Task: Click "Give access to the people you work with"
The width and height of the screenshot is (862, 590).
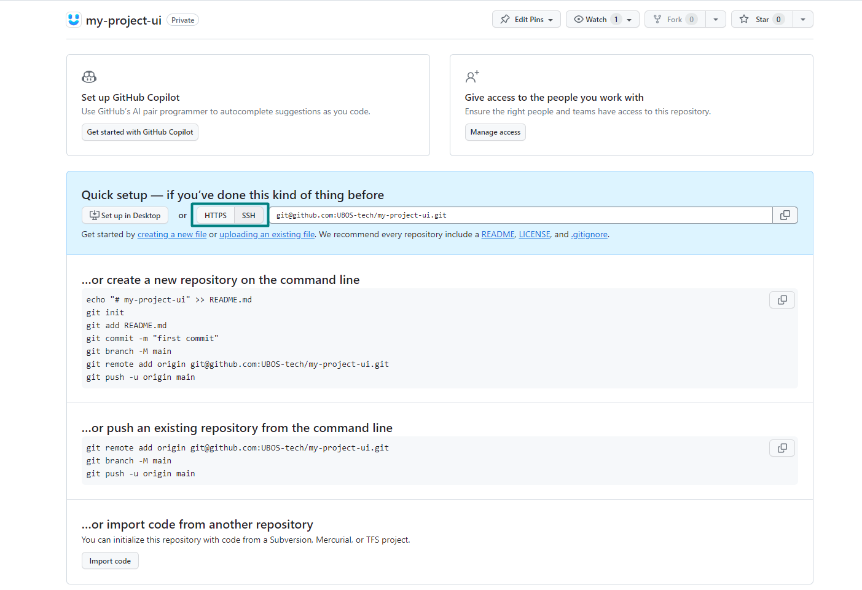Action: point(554,97)
